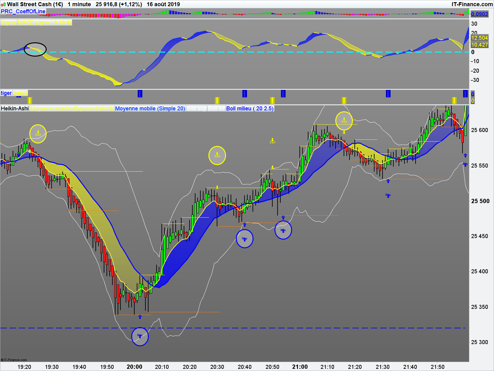Click the MACD axis label -10
Screen dimensions: 494x371
click(x=475, y=61)
